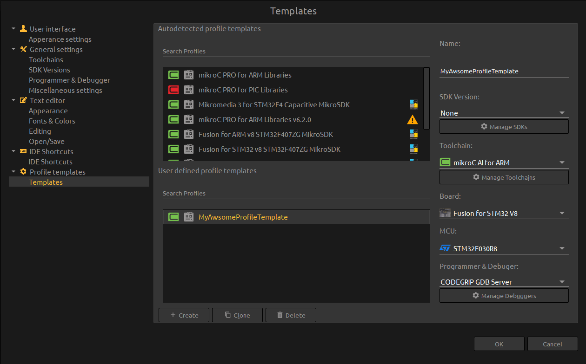Click the pencil icon beside Text editor
Image resolution: width=586 pixels, height=364 pixels.
point(23,100)
